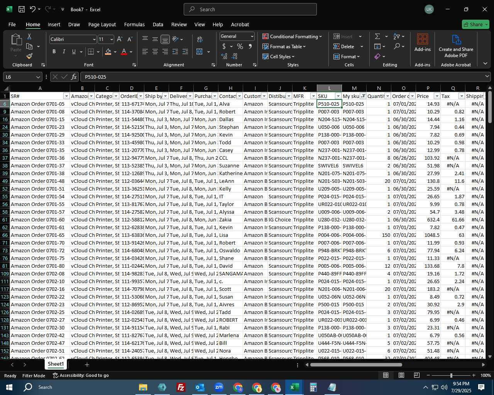Toggle Align Left button

tap(145, 52)
